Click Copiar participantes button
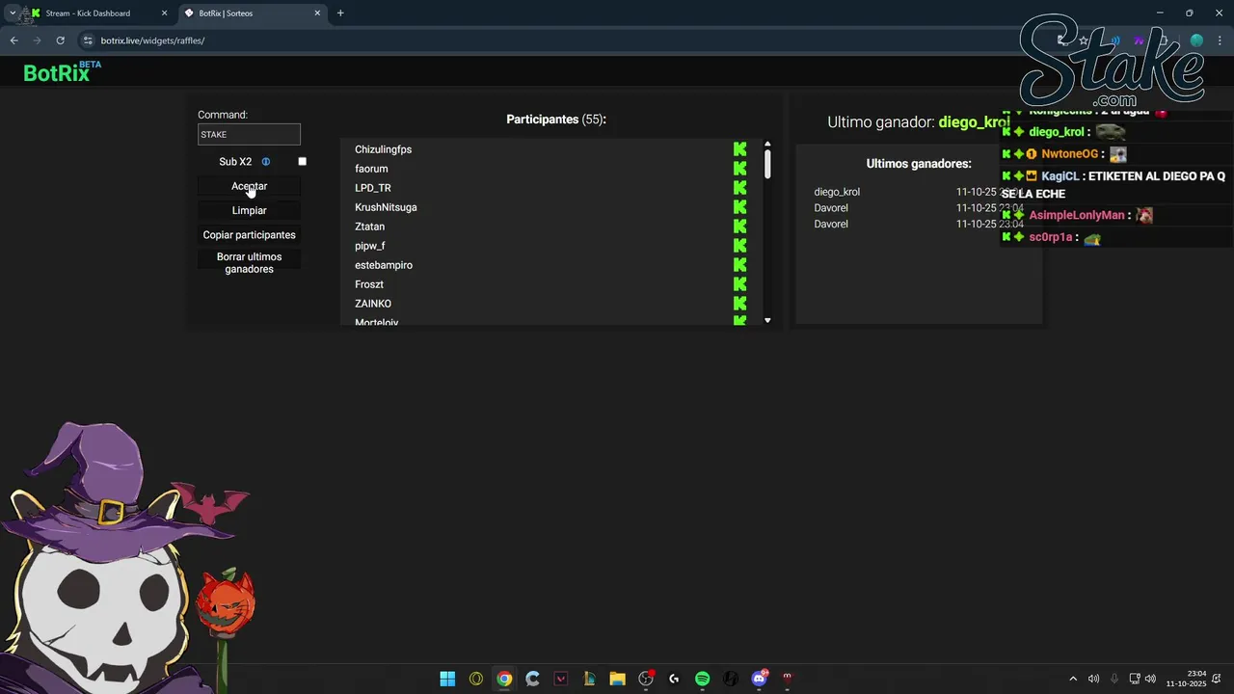 pyautogui.click(x=249, y=235)
